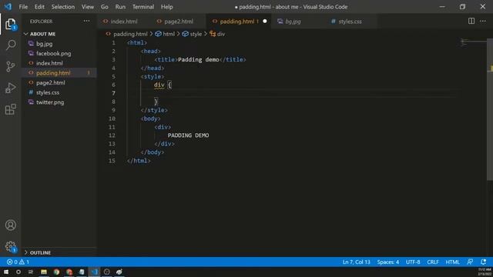Expand the OUTLINE section
The image size is (493, 277).
(x=40, y=252)
